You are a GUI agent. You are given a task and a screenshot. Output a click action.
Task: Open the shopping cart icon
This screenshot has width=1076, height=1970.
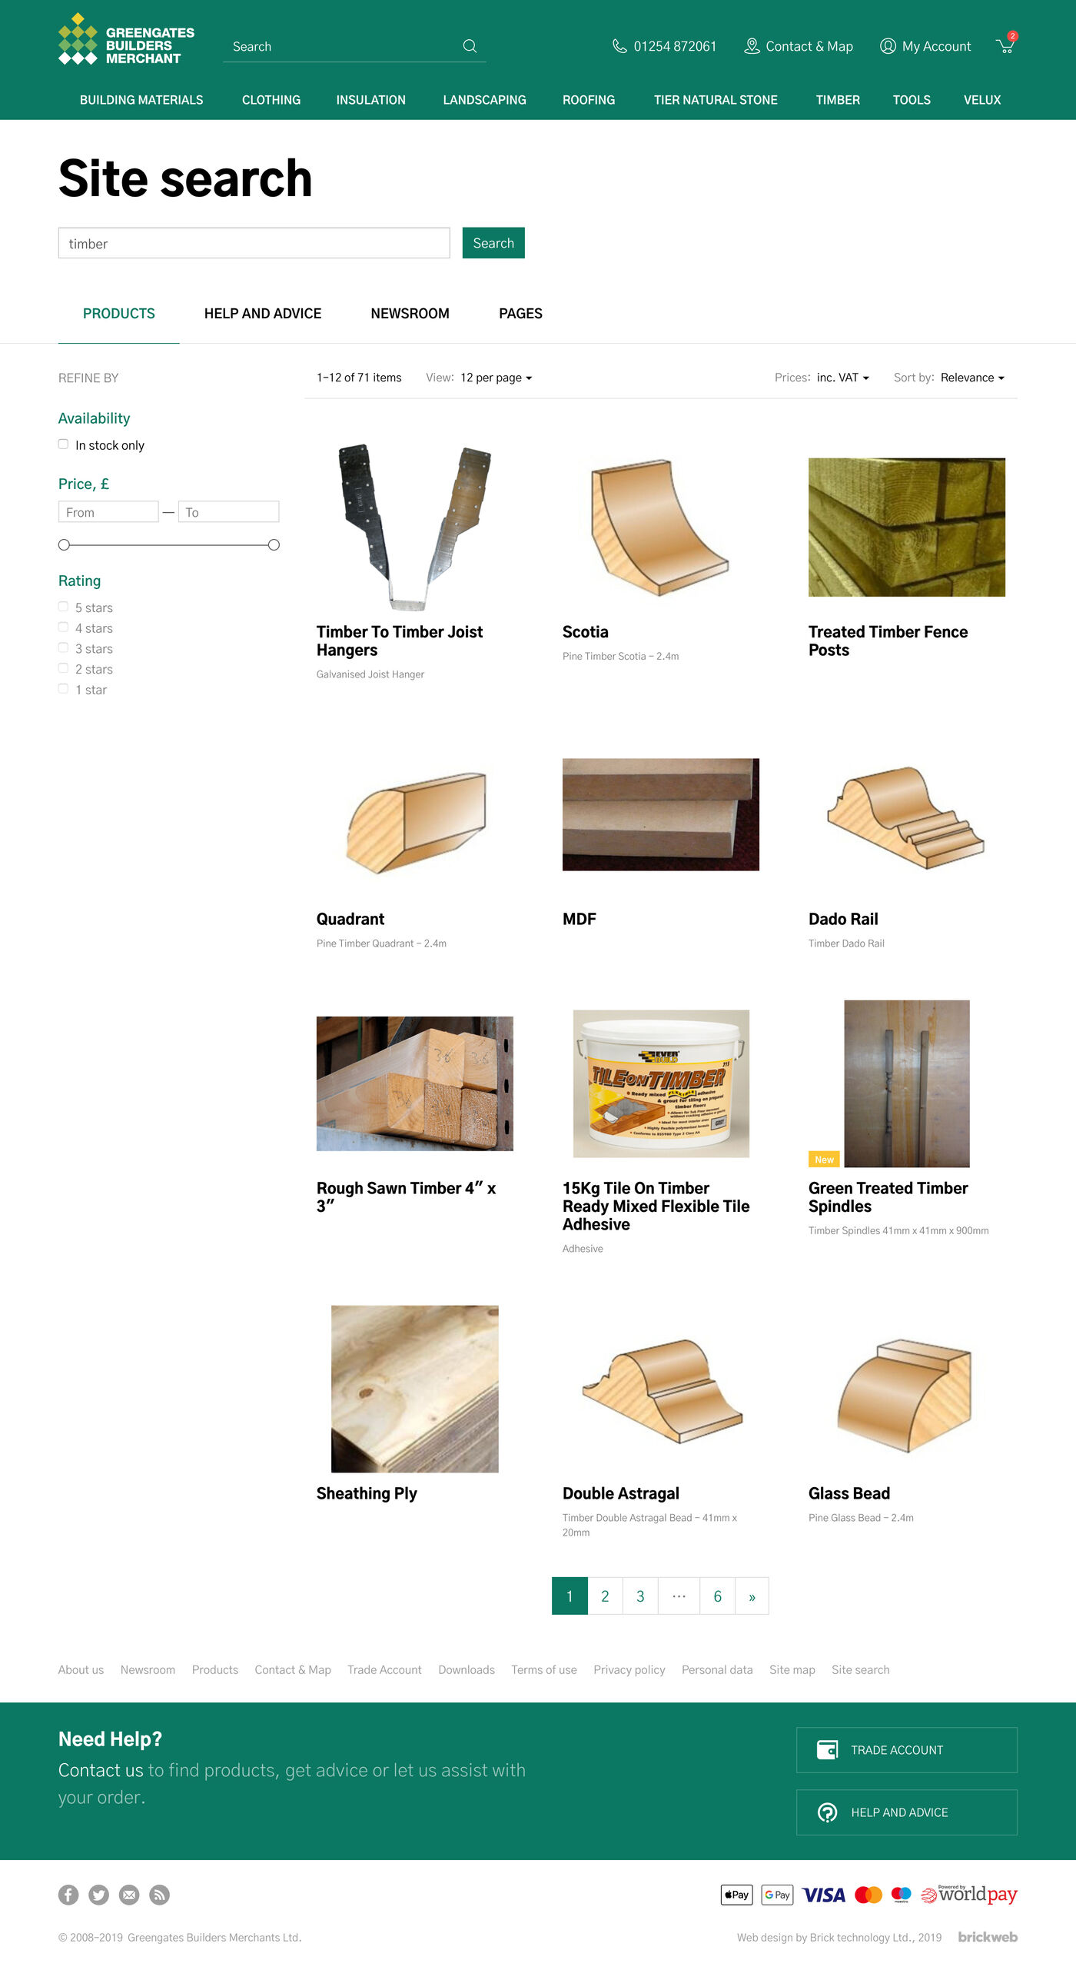(1005, 46)
